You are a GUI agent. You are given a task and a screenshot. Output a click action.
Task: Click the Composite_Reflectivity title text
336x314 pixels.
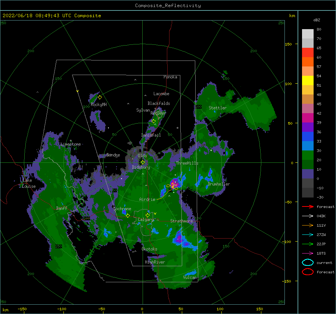(x=168, y=6)
